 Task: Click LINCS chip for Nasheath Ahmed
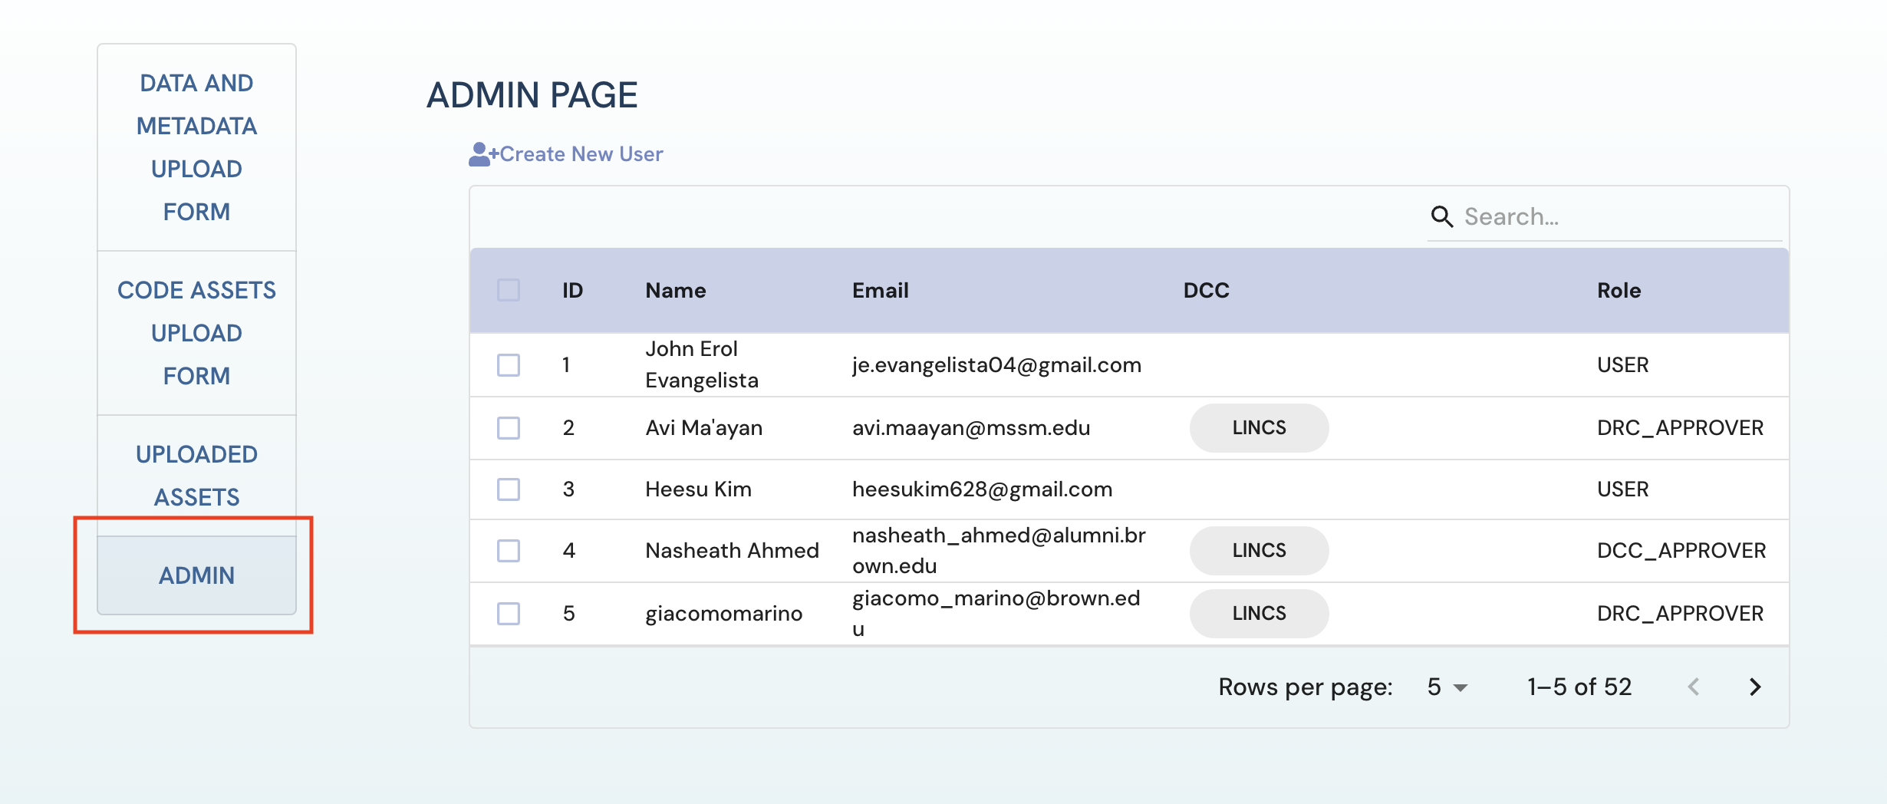[x=1258, y=551]
